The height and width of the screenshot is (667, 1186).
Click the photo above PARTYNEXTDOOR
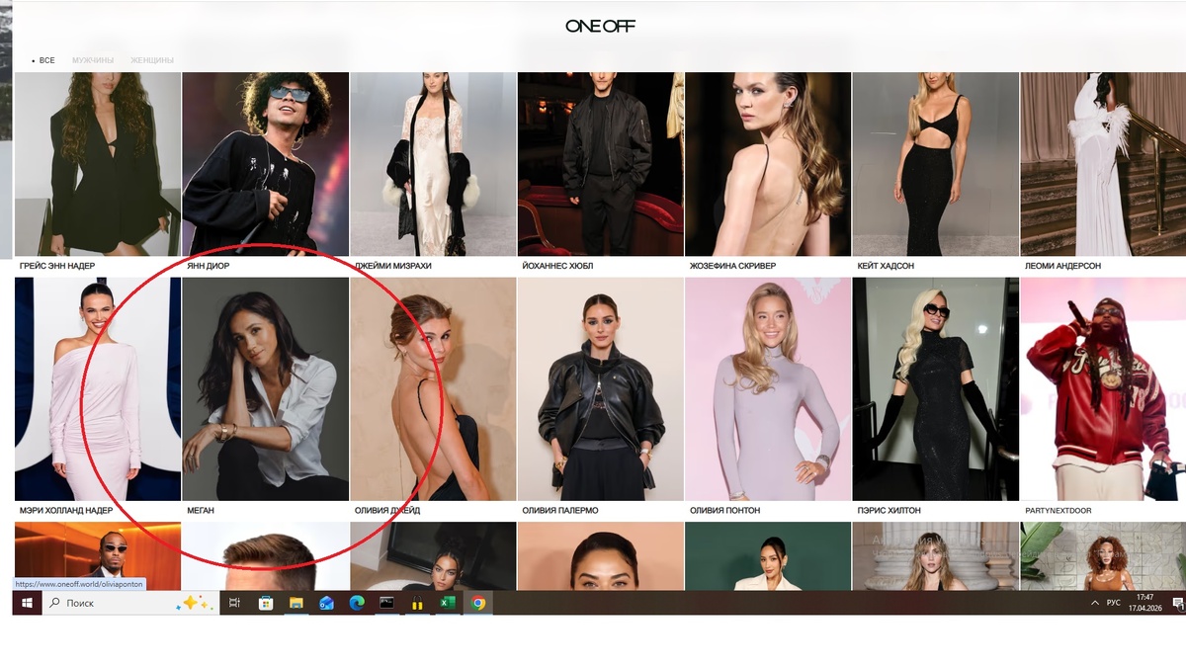1103,388
